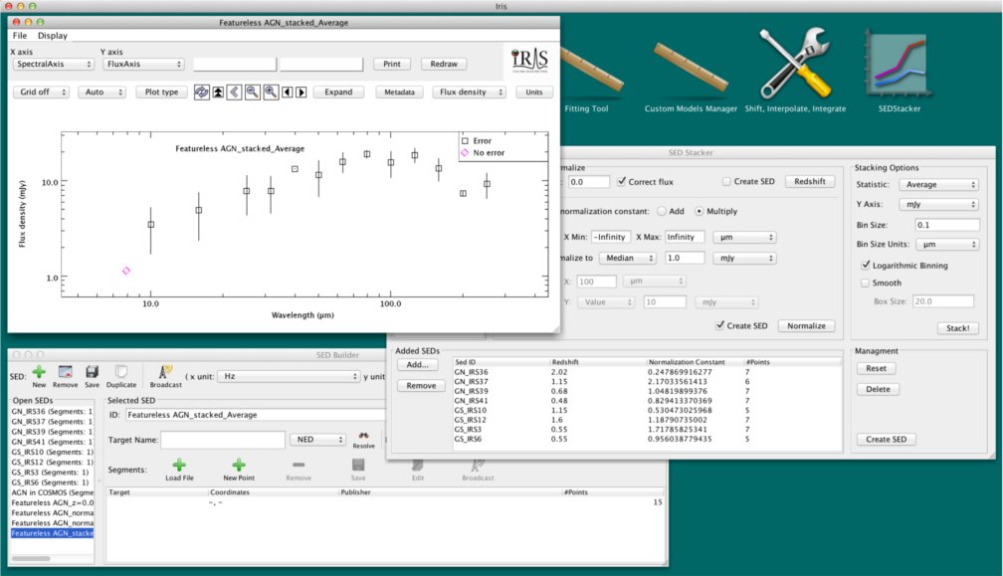Click the Broadcast antenna icon in SED toolbar
This screenshot has width=1003, height=576.
[x=165, y=377]
